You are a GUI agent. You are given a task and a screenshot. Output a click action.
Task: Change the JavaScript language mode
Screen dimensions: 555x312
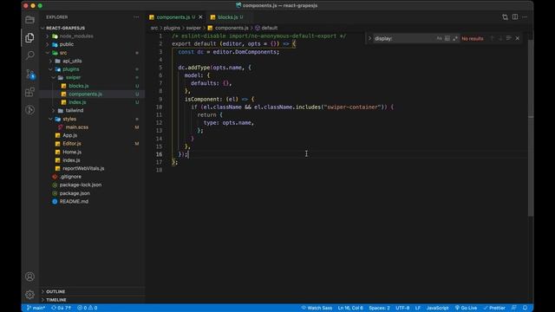click(x=437, y=308)
